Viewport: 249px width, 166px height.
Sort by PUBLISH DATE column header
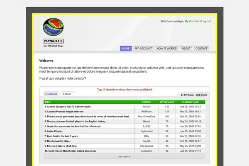tap(190, 103)
